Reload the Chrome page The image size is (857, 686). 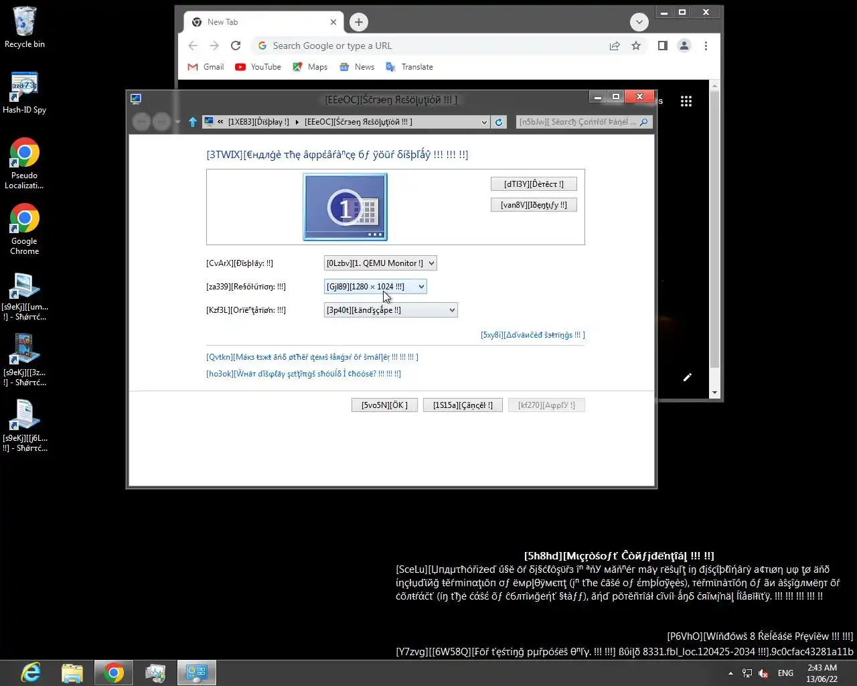[x=236, y=46]
